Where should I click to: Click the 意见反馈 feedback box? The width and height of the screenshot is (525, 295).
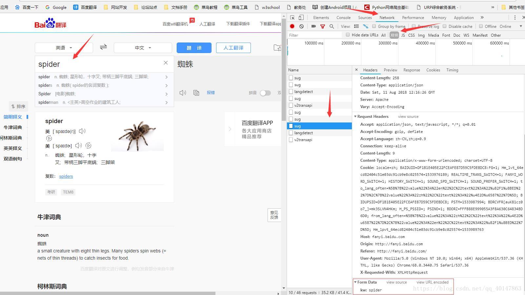coord(274,215)
